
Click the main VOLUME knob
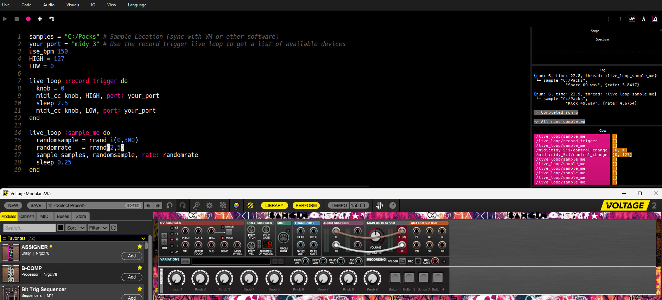(375, 236)
